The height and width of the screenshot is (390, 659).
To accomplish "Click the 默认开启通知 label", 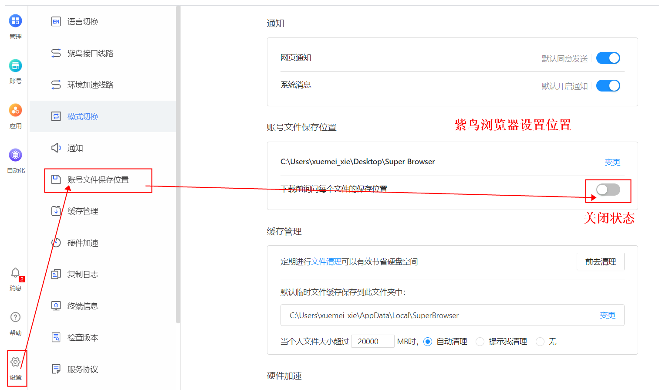I will (x=564, y=86).
